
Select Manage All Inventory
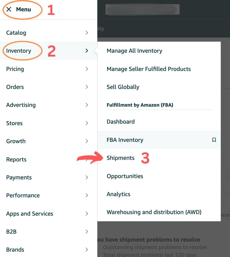pos(134,51)
